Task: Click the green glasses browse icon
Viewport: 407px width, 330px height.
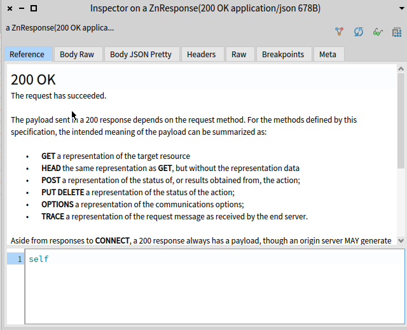Action: click(x=378, y=32)
